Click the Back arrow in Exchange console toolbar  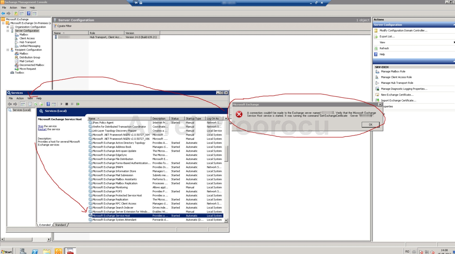point(3,13)
